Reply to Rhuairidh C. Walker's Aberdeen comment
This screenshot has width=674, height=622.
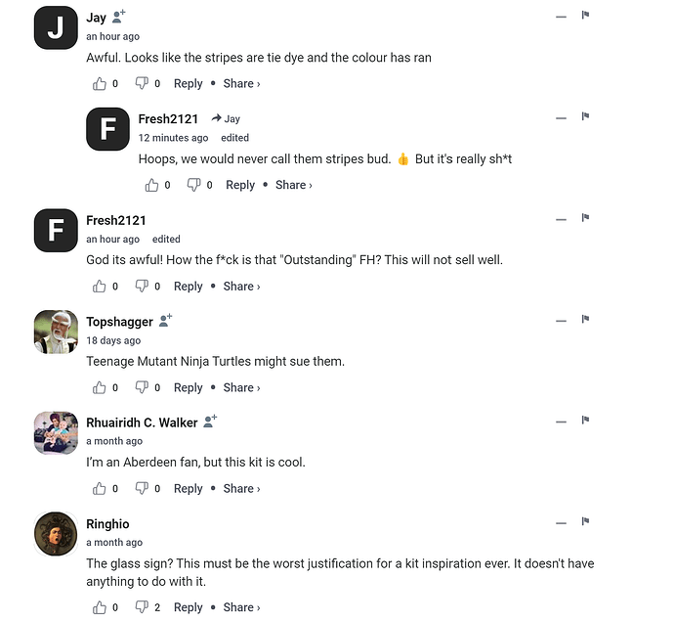(188, 489)
